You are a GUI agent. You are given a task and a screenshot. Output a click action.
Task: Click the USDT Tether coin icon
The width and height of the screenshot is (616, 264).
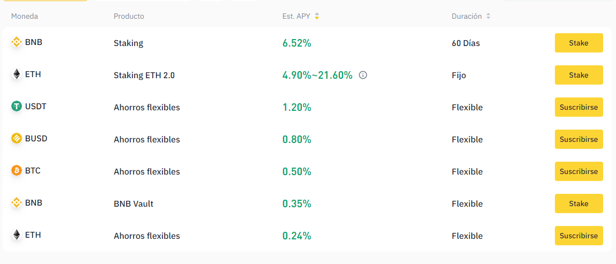[17, 107]
